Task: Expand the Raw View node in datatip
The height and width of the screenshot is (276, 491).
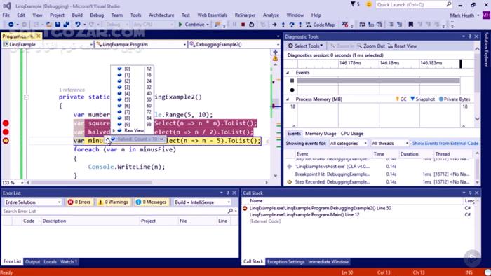Action: pyautogui.click(x=114, y=131)
